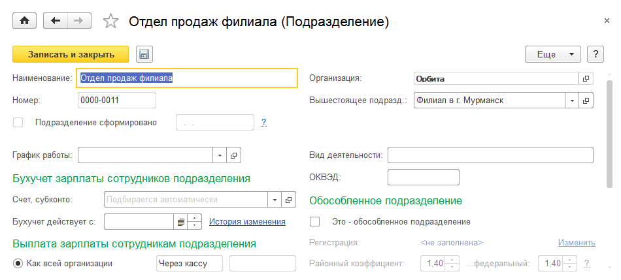Select the Как всей организации radio button
Image resolution: width=621 pixels, height=280 pixels.
click(x=18, y=264)
